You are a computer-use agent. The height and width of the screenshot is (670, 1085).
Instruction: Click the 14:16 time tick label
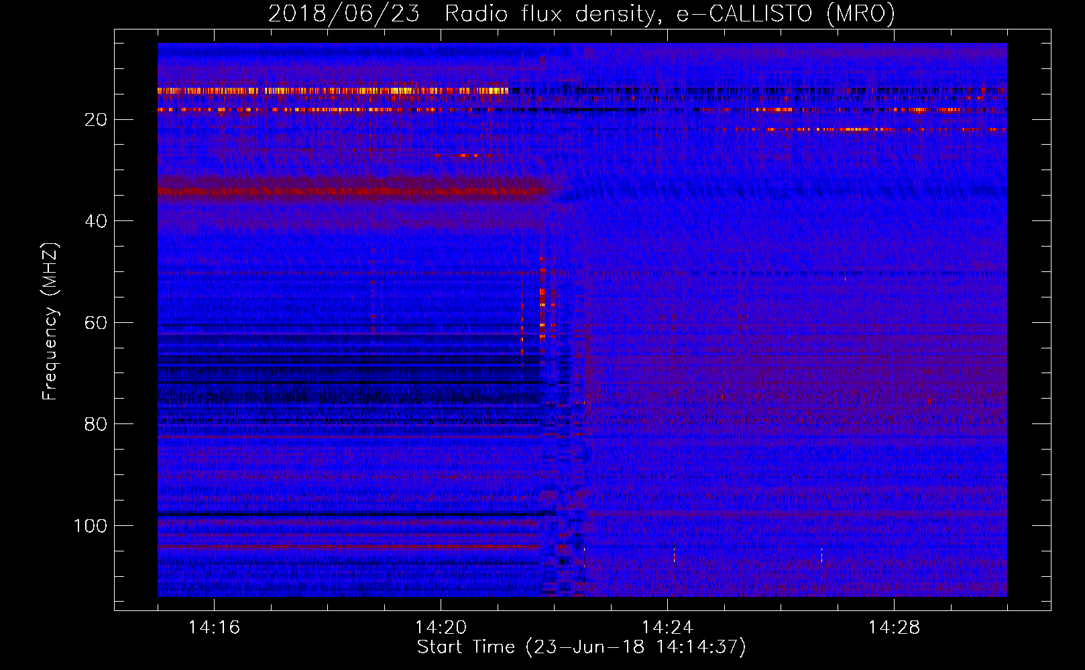(214, 627)
